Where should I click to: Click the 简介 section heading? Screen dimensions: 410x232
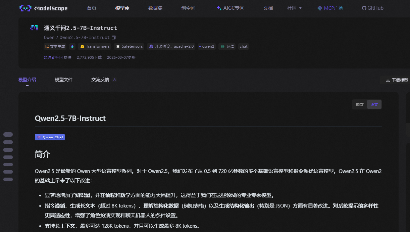click(x=42, y=154)
